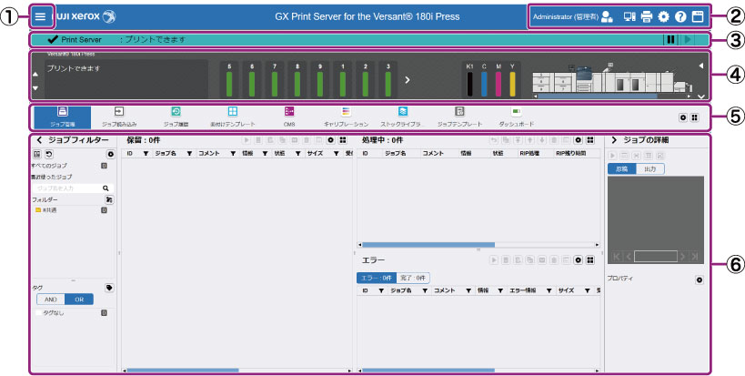745x376 pixels.
Task: Switch to ジョブ読み込み
Action: pyautogui.click(x=119, y=117)
